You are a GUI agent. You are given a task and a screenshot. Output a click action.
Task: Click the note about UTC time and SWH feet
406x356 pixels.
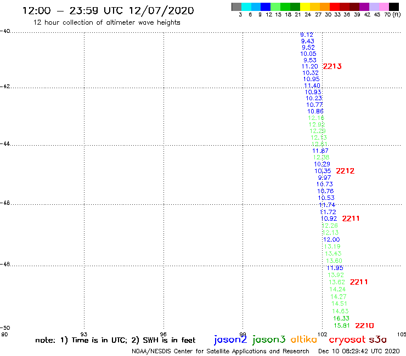click(x=115, y=340)
